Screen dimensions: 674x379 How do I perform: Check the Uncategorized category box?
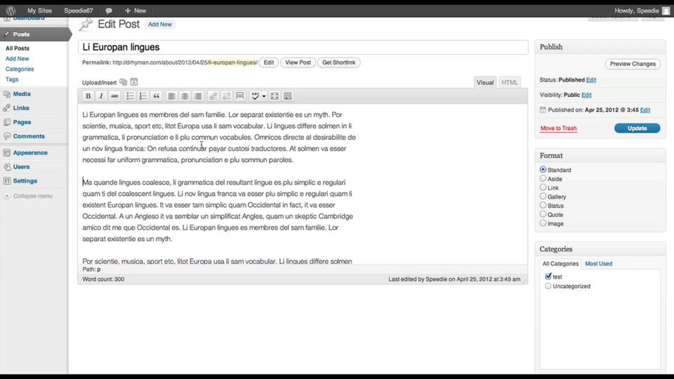(548, 286)
